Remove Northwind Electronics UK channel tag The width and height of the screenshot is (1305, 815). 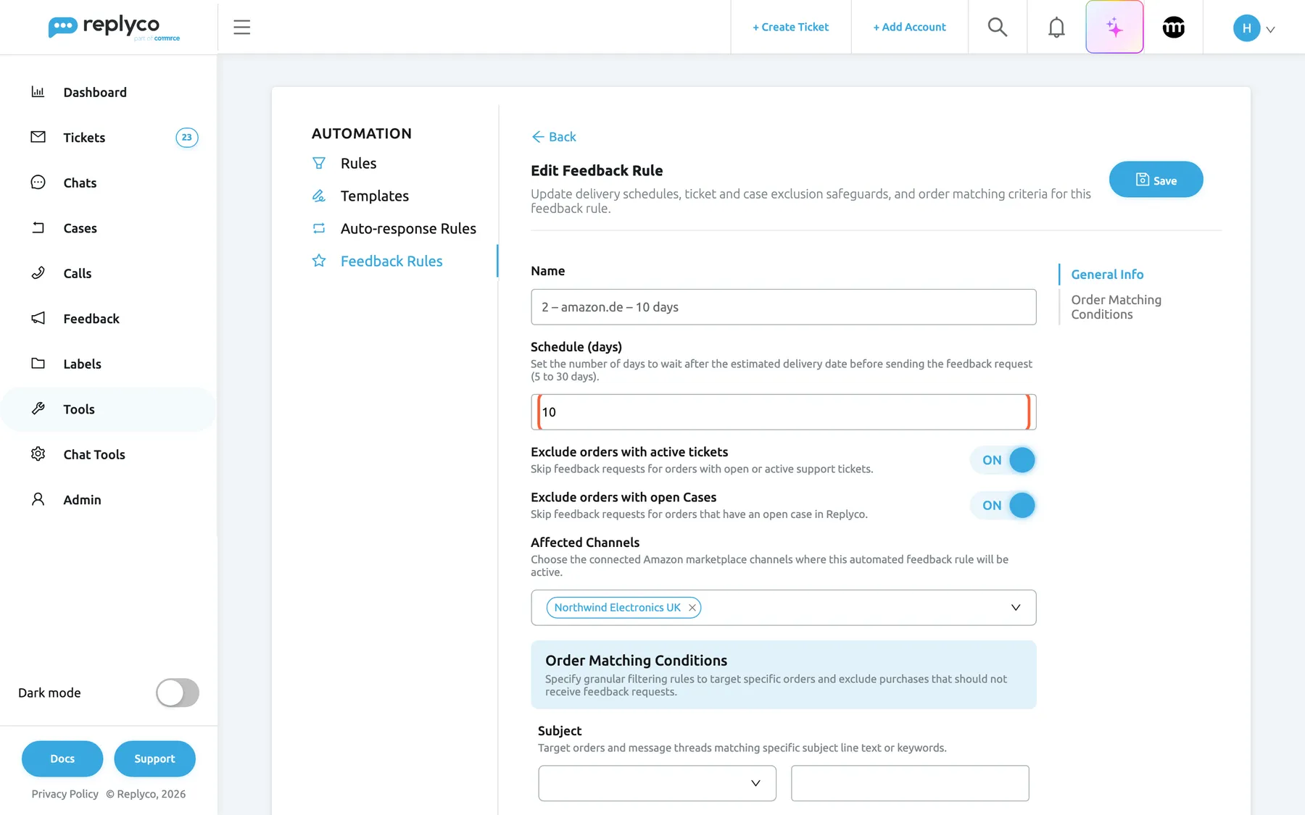click(692, 608)
